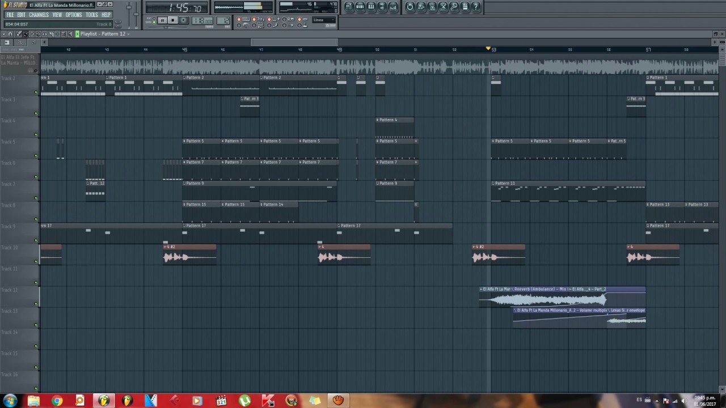
Task: Click the pattern number selector display
Action: click(223, 20)
